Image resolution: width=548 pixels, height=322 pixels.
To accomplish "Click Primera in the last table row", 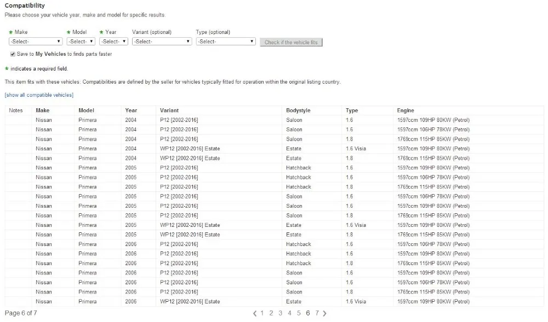I will pyautogui.click(x=87, y=301).
